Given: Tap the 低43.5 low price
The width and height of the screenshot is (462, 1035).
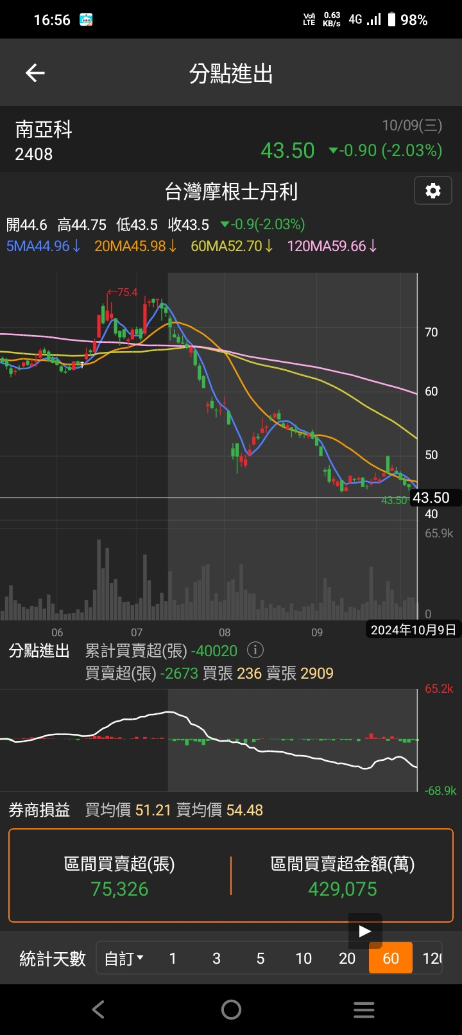Looking at the screenshot, I should click(137, 225).
